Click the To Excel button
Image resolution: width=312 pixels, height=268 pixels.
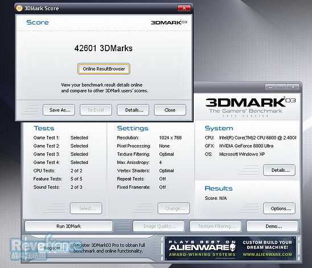pyautogui.click(x=96, y=110)
